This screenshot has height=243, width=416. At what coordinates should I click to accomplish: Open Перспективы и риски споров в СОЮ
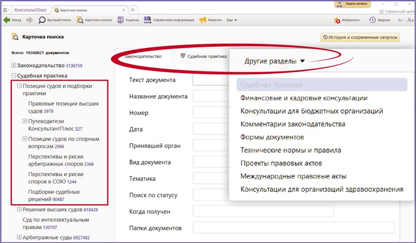[56, 178]
